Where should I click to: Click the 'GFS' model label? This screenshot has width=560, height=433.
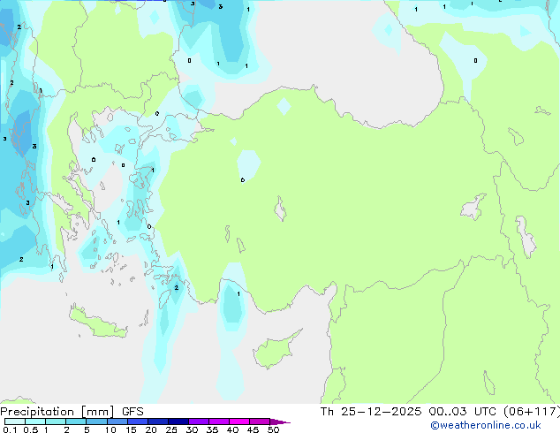pyautogui.click(x=132, y=412)
